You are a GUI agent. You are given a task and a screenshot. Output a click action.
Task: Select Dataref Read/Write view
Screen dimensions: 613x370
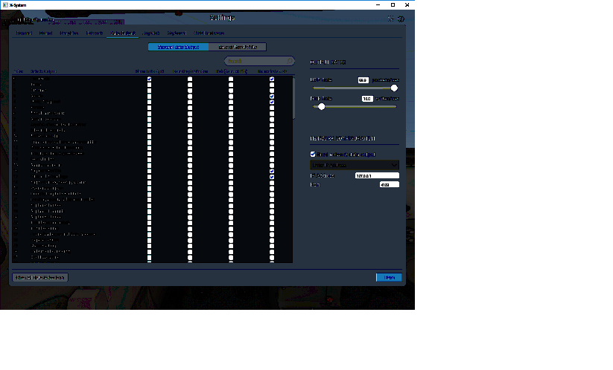click(x=238, y=47)
